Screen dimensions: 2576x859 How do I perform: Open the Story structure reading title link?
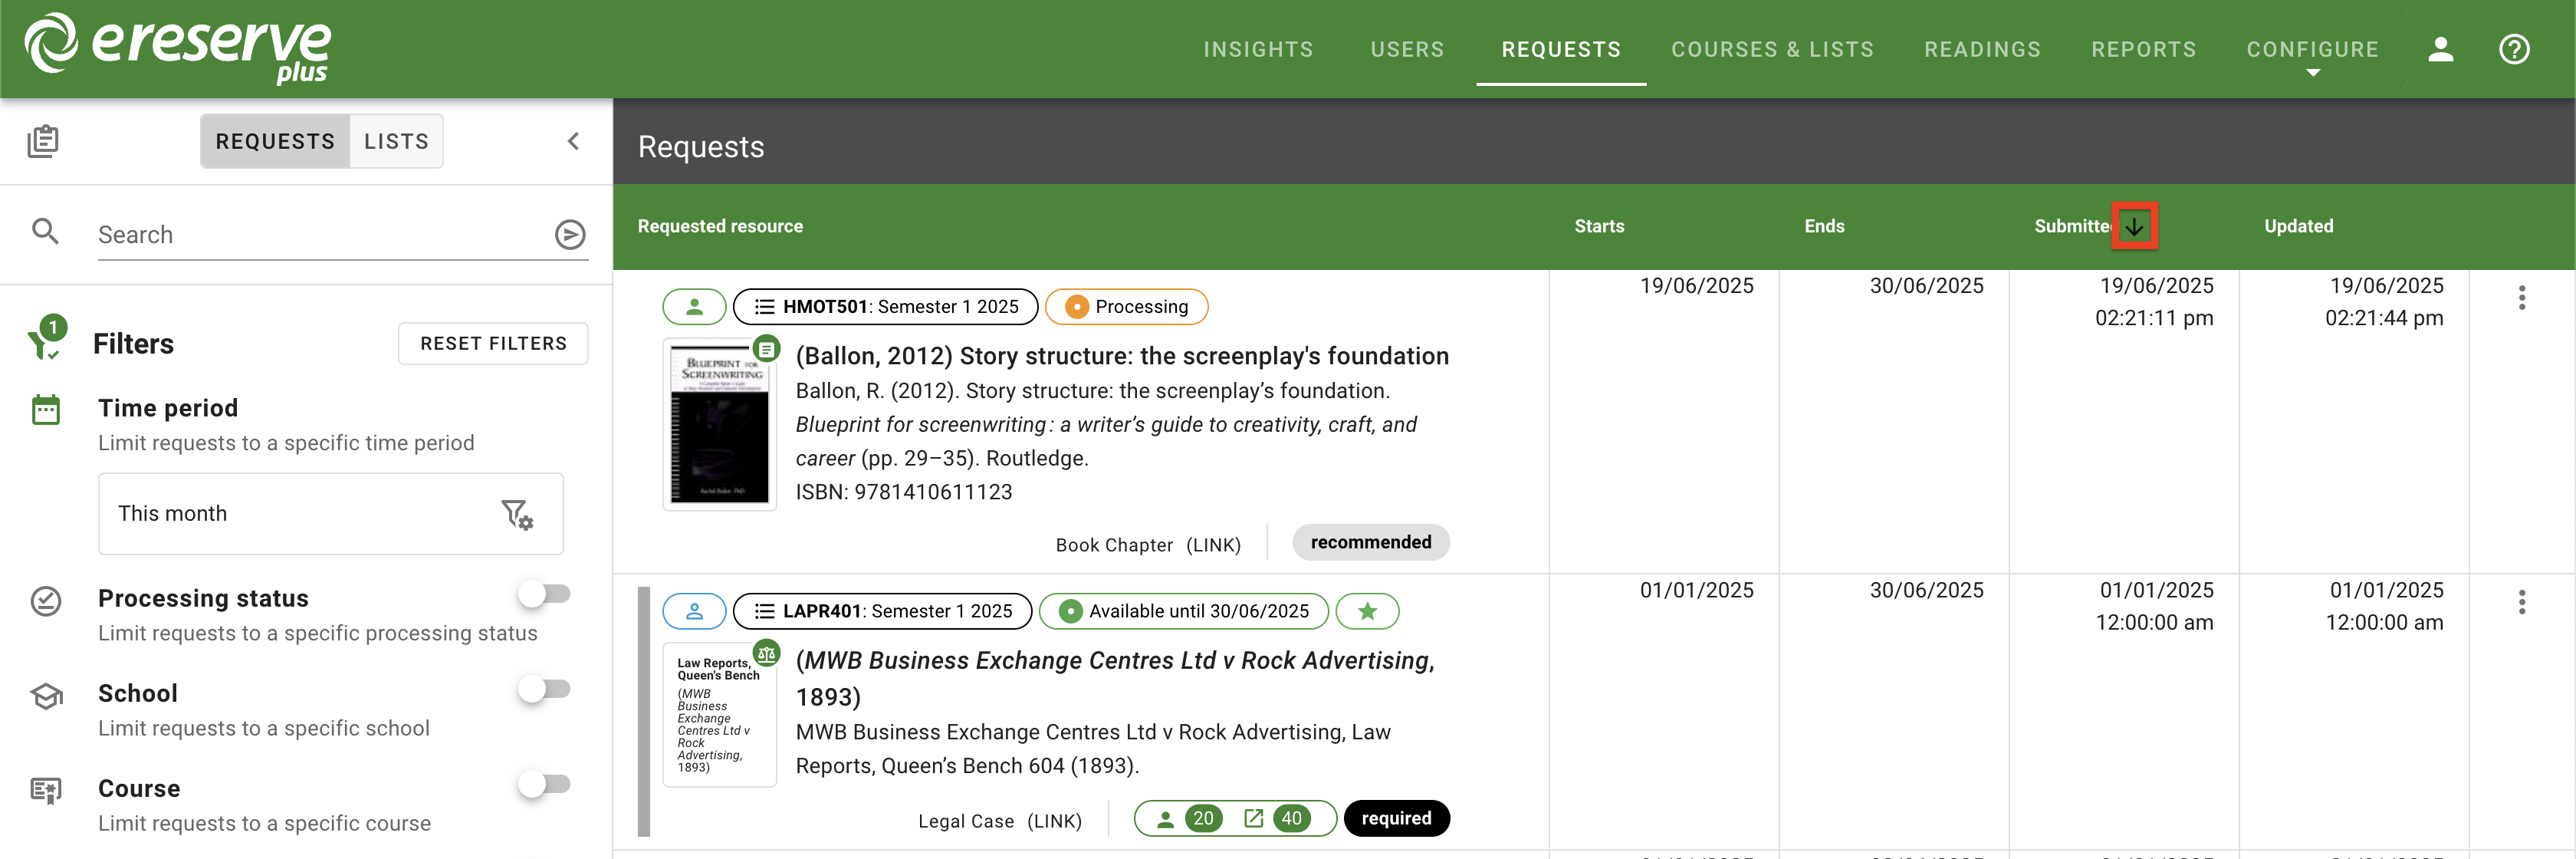[x=1121, y=355]
